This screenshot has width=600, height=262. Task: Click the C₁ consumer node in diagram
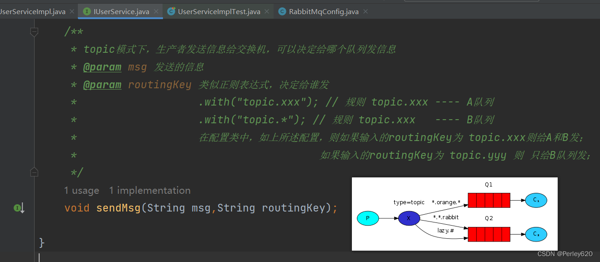point(536,200)
